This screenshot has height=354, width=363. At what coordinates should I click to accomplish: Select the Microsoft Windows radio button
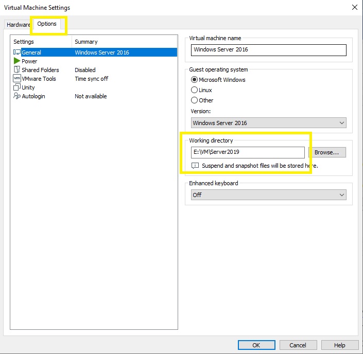click(195, 80)
